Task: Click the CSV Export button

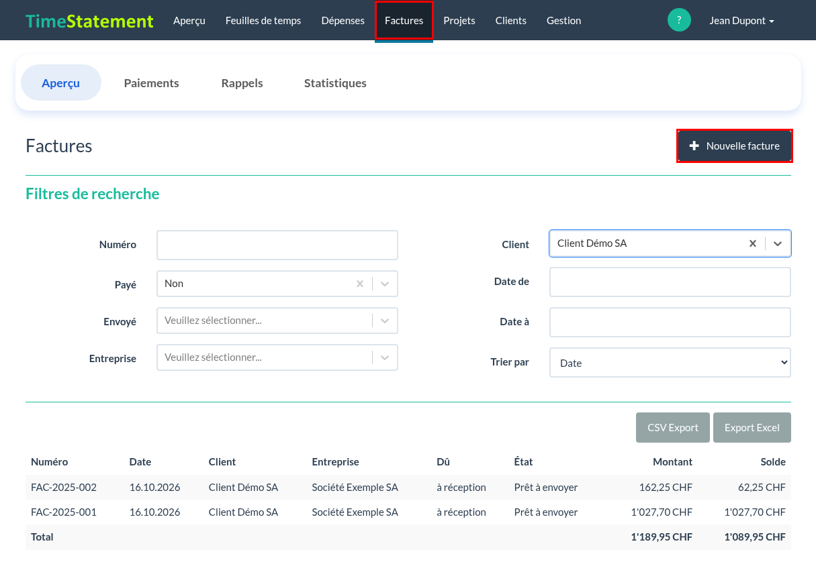Action: tap(673, 428)
